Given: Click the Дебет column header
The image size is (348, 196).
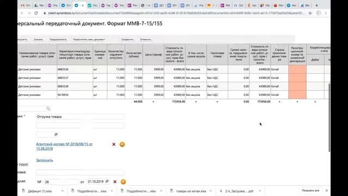Looking at the screenshot, I should (x=315, y=59).
